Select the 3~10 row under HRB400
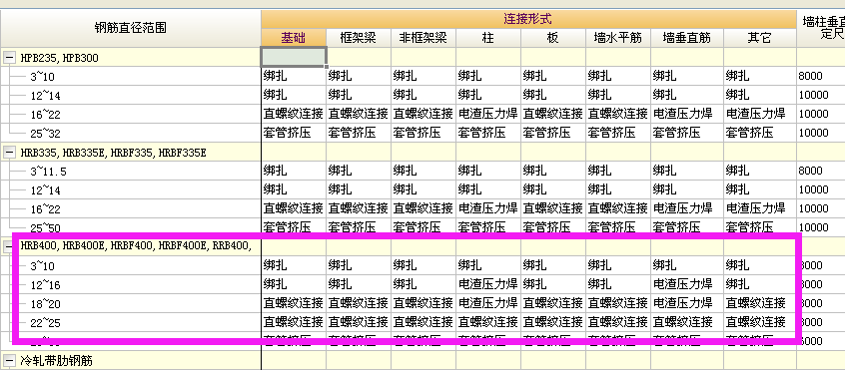 click(131, 265)
